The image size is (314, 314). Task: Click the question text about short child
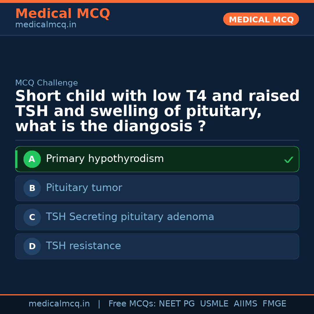tap(157, 111)
